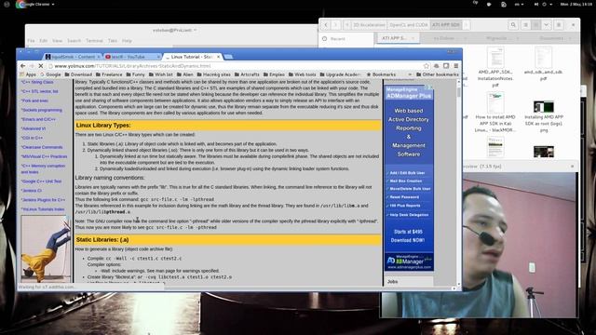The height and width of the screenshot is (335, 596).
Task: Open the Download bookmarks folder
Action: [78, 74]
